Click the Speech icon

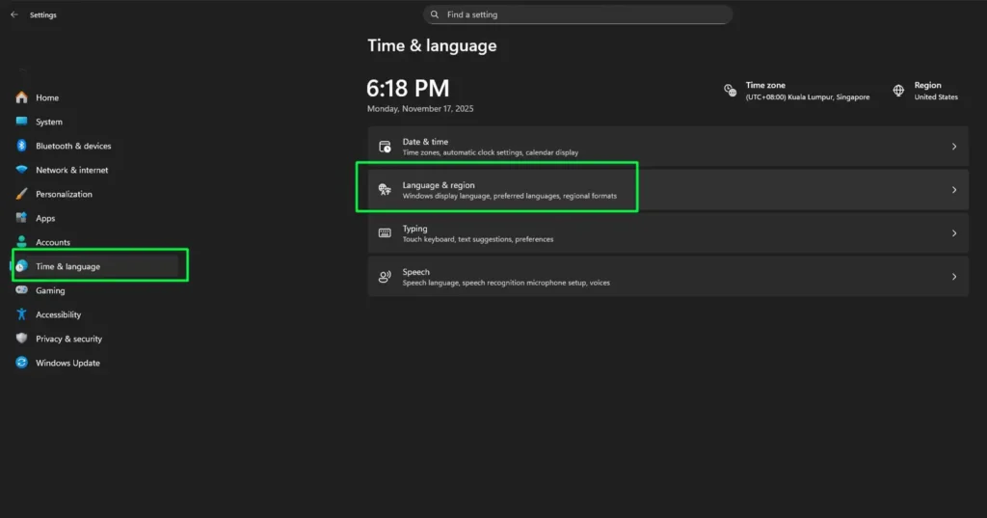click(x=385, y=277)
